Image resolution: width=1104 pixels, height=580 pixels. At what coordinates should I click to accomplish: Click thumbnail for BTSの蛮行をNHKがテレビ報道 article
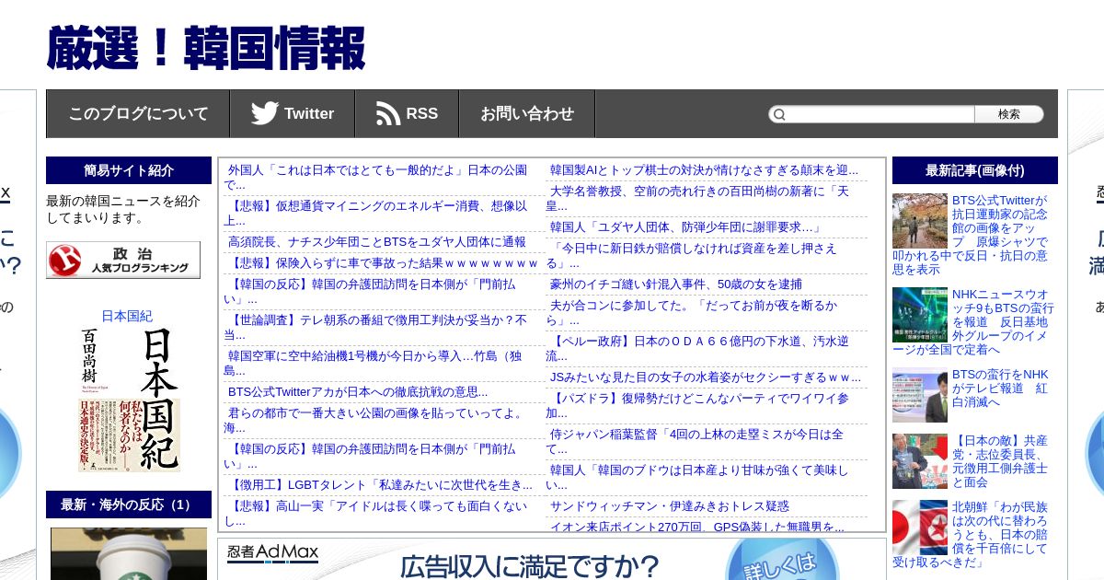(920, 395)
